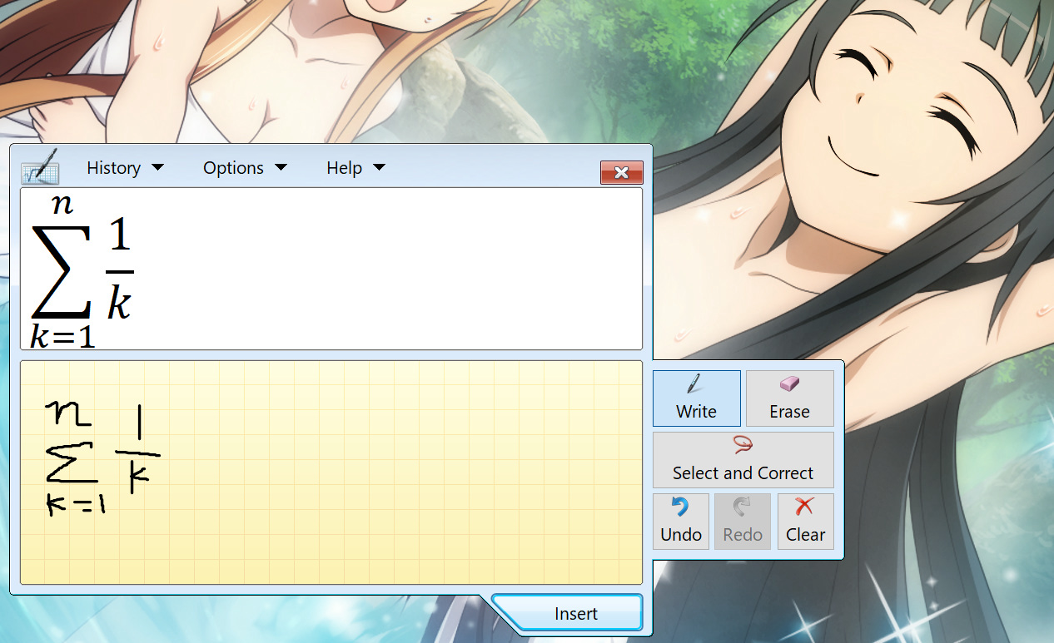Image resolution: width=1054 pixels, height=643 pixels.
Task: Clear the handwriting area
Action: 805,522
